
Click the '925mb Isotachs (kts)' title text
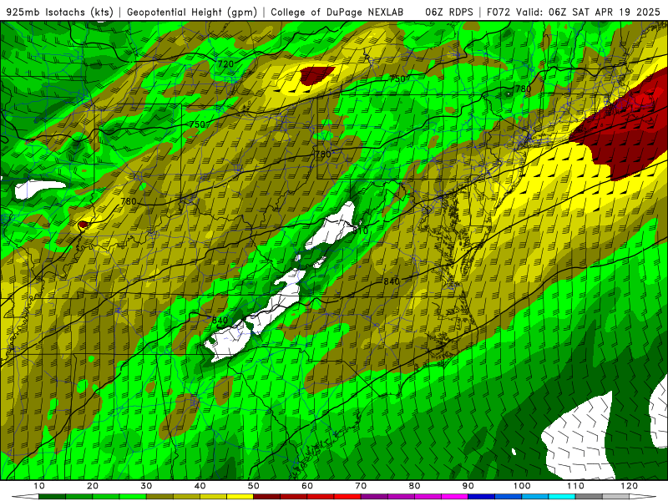click(x=60, y=13)
